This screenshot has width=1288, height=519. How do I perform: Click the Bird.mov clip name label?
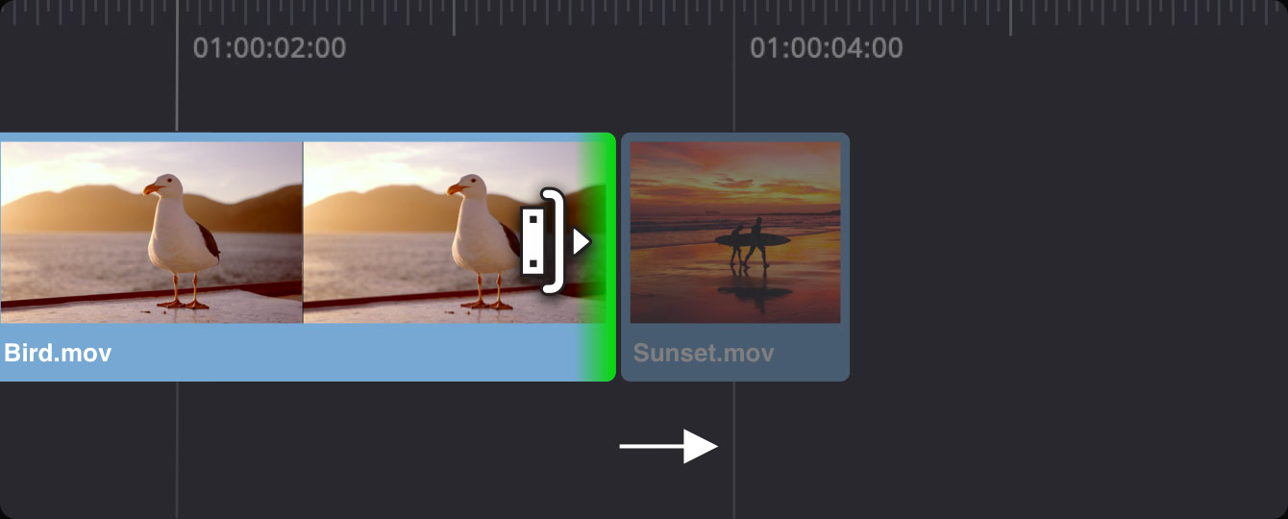58,353
